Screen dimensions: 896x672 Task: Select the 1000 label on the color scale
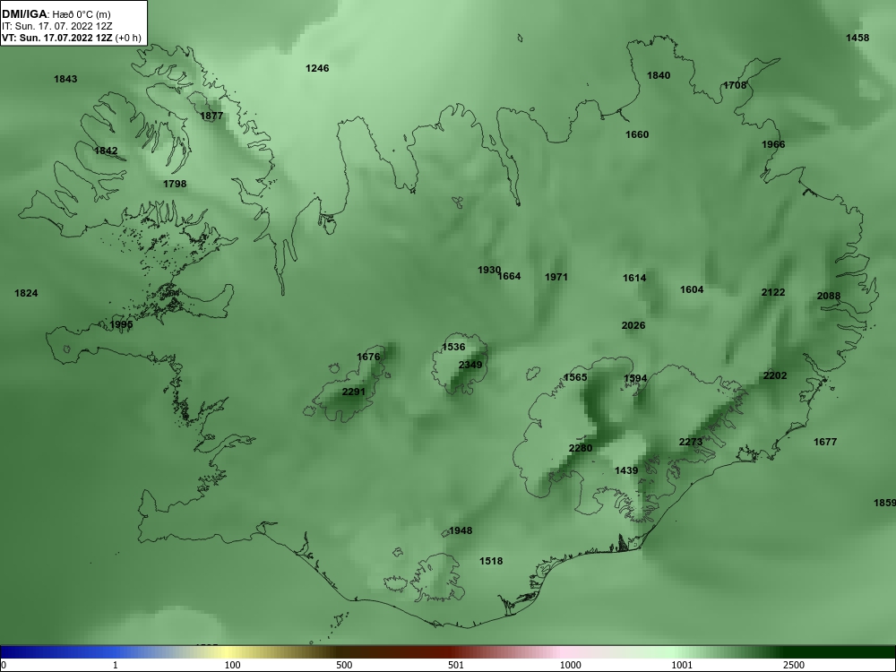pyautogui.click(x=571, y=665)
